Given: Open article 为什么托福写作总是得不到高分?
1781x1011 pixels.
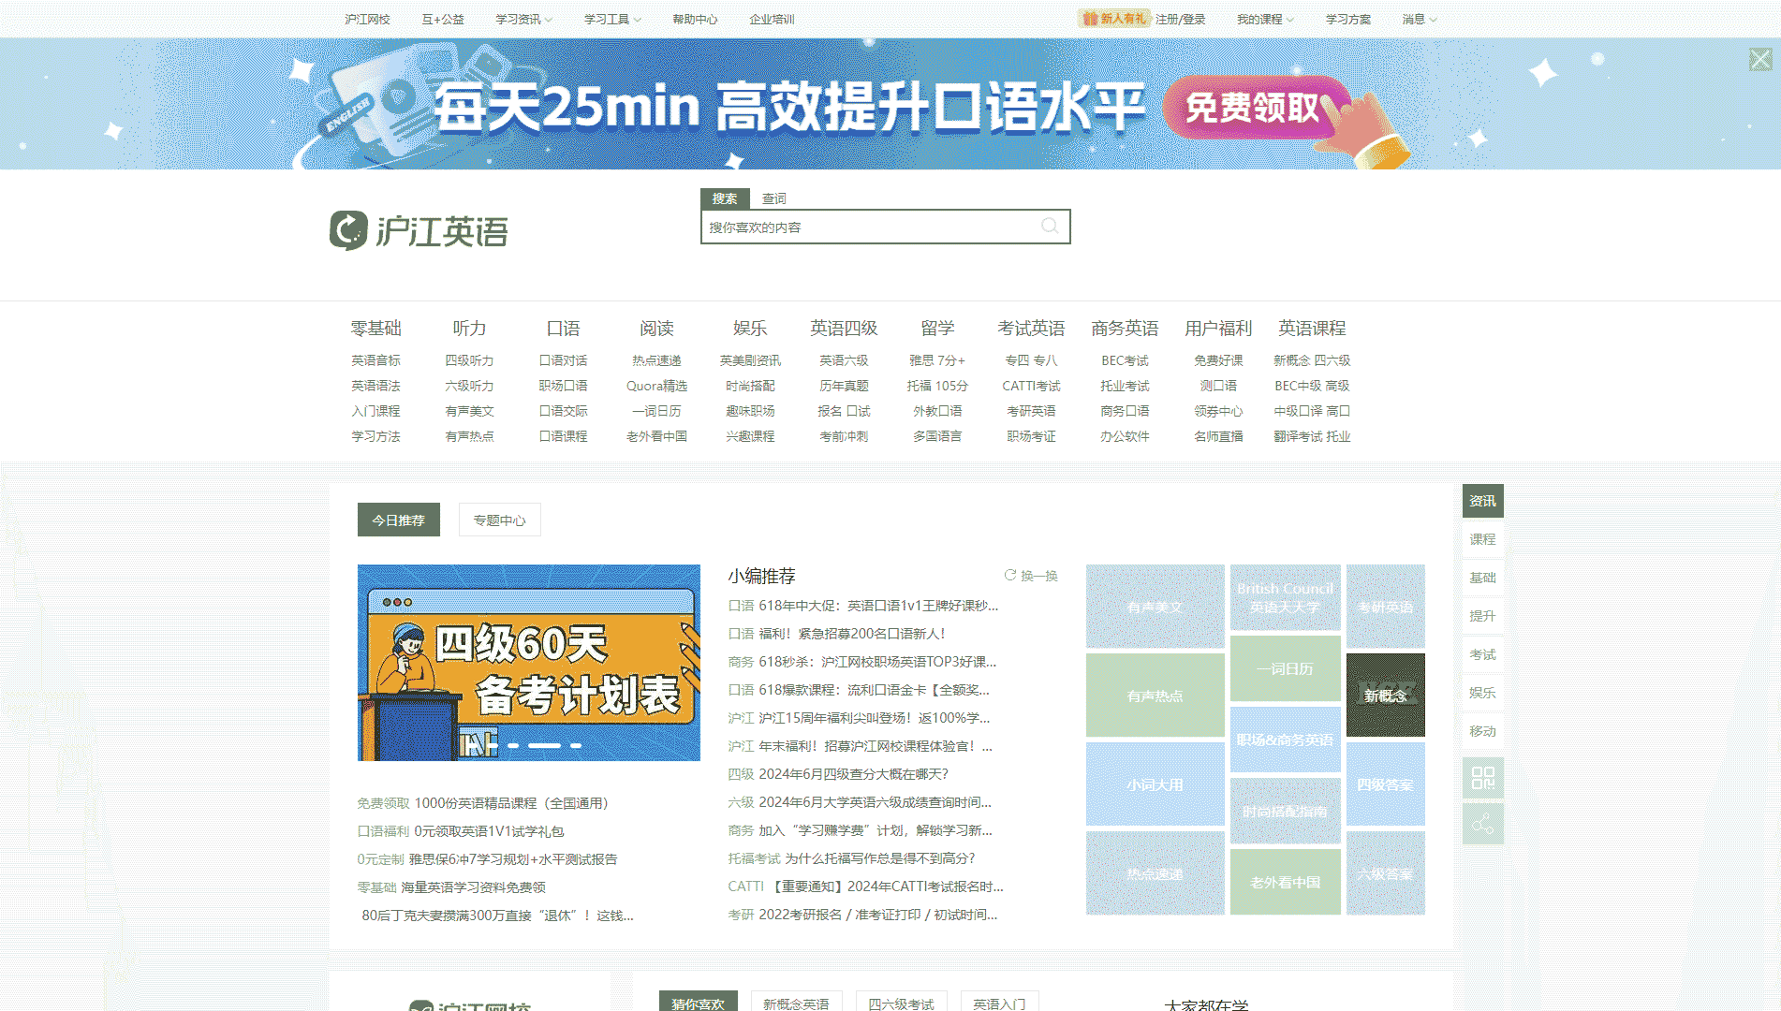Looking at the screenshot, I should pyautogui.click(x=880, y=858).
